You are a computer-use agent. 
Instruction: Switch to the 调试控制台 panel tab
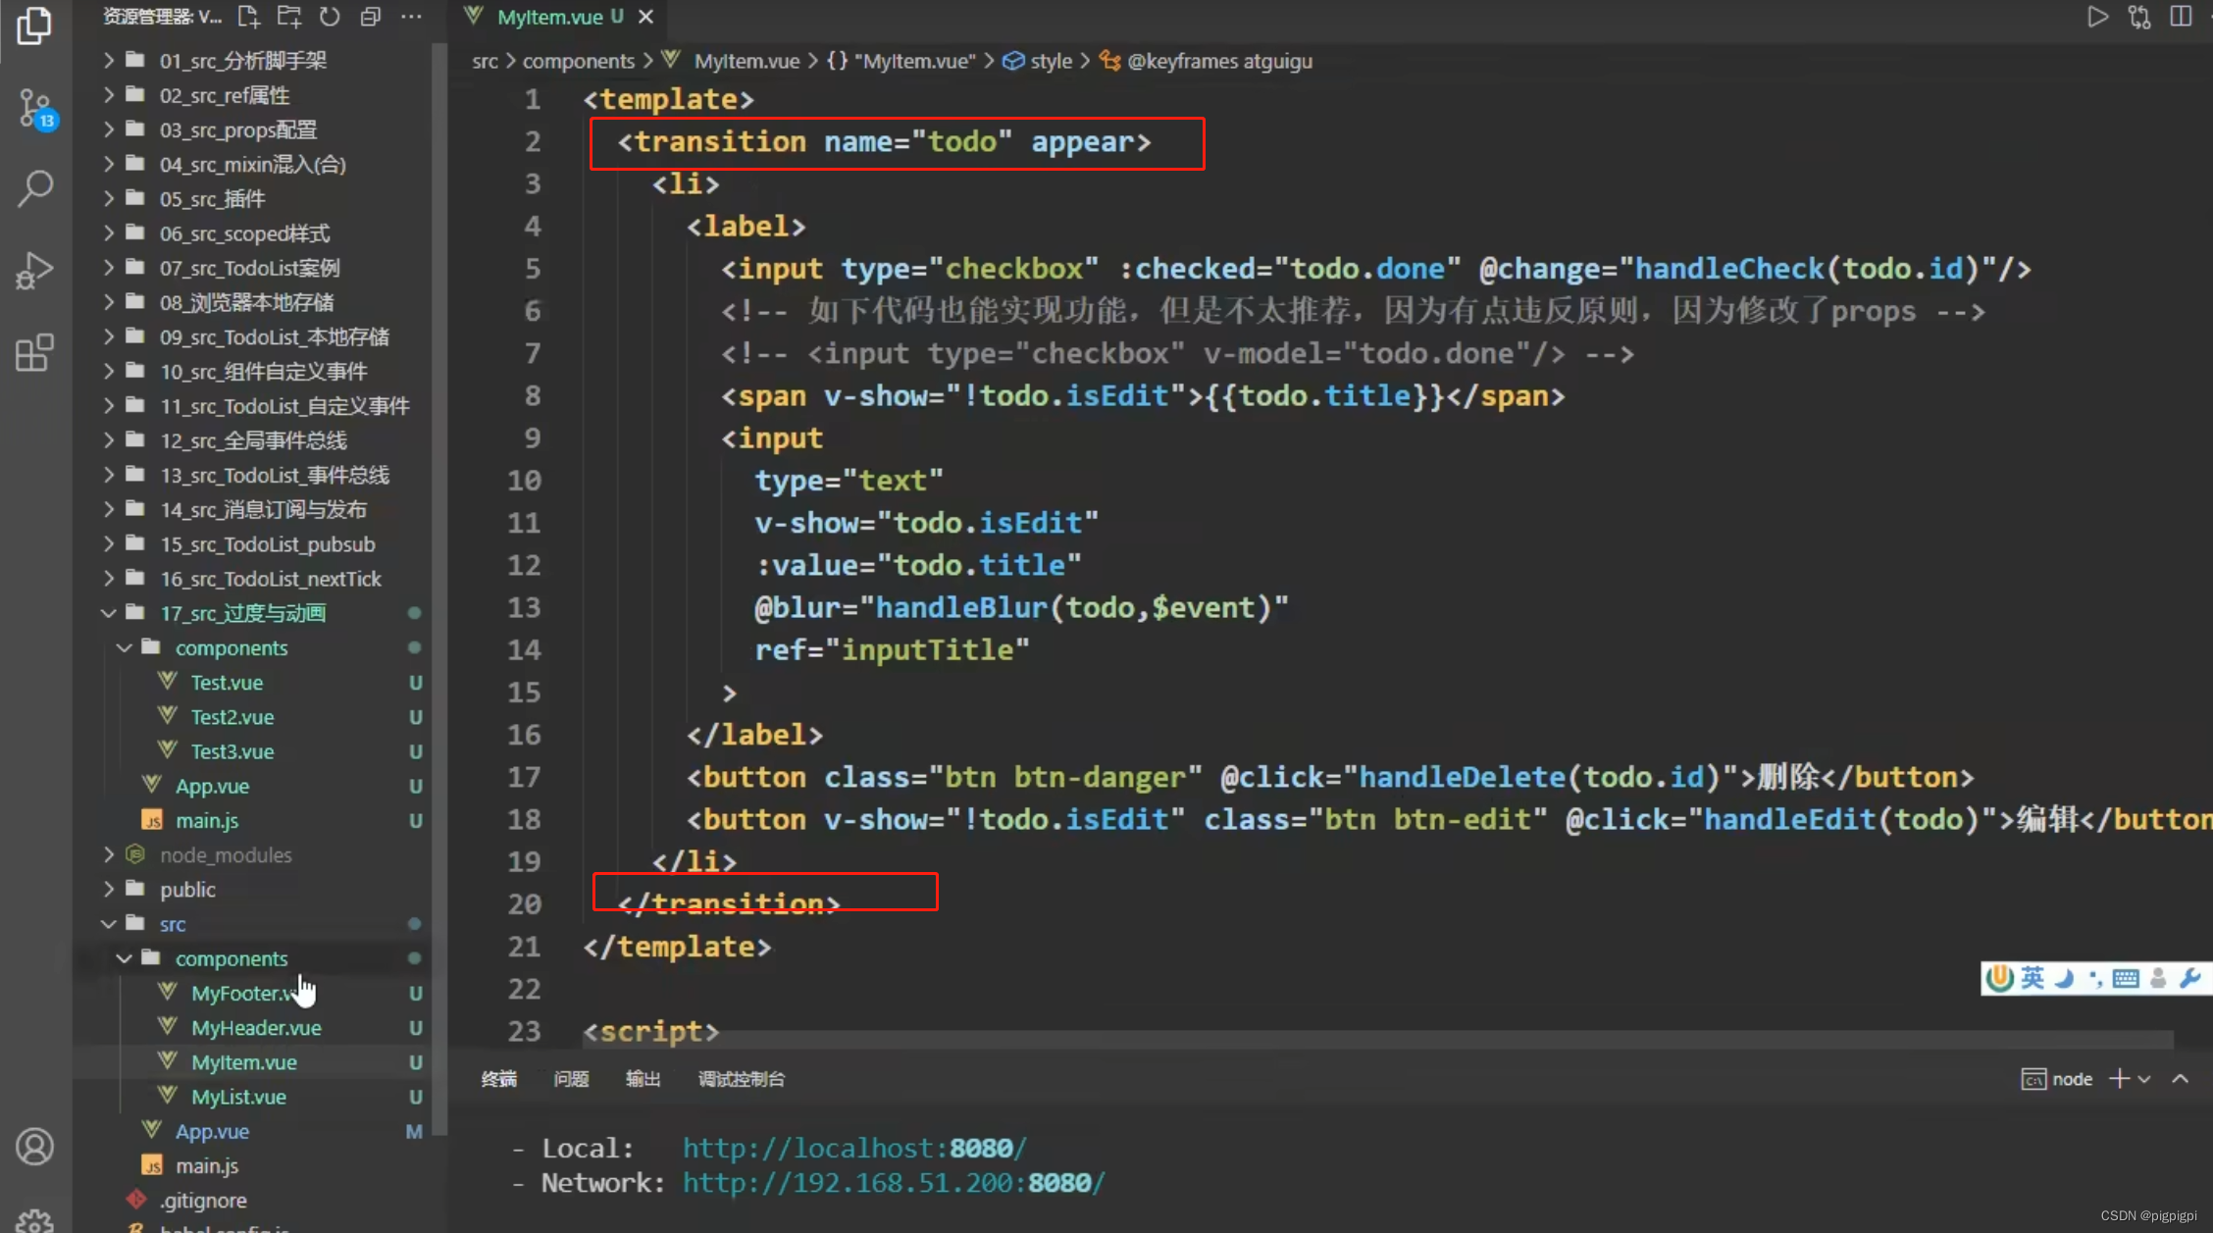pos(742,1079)
